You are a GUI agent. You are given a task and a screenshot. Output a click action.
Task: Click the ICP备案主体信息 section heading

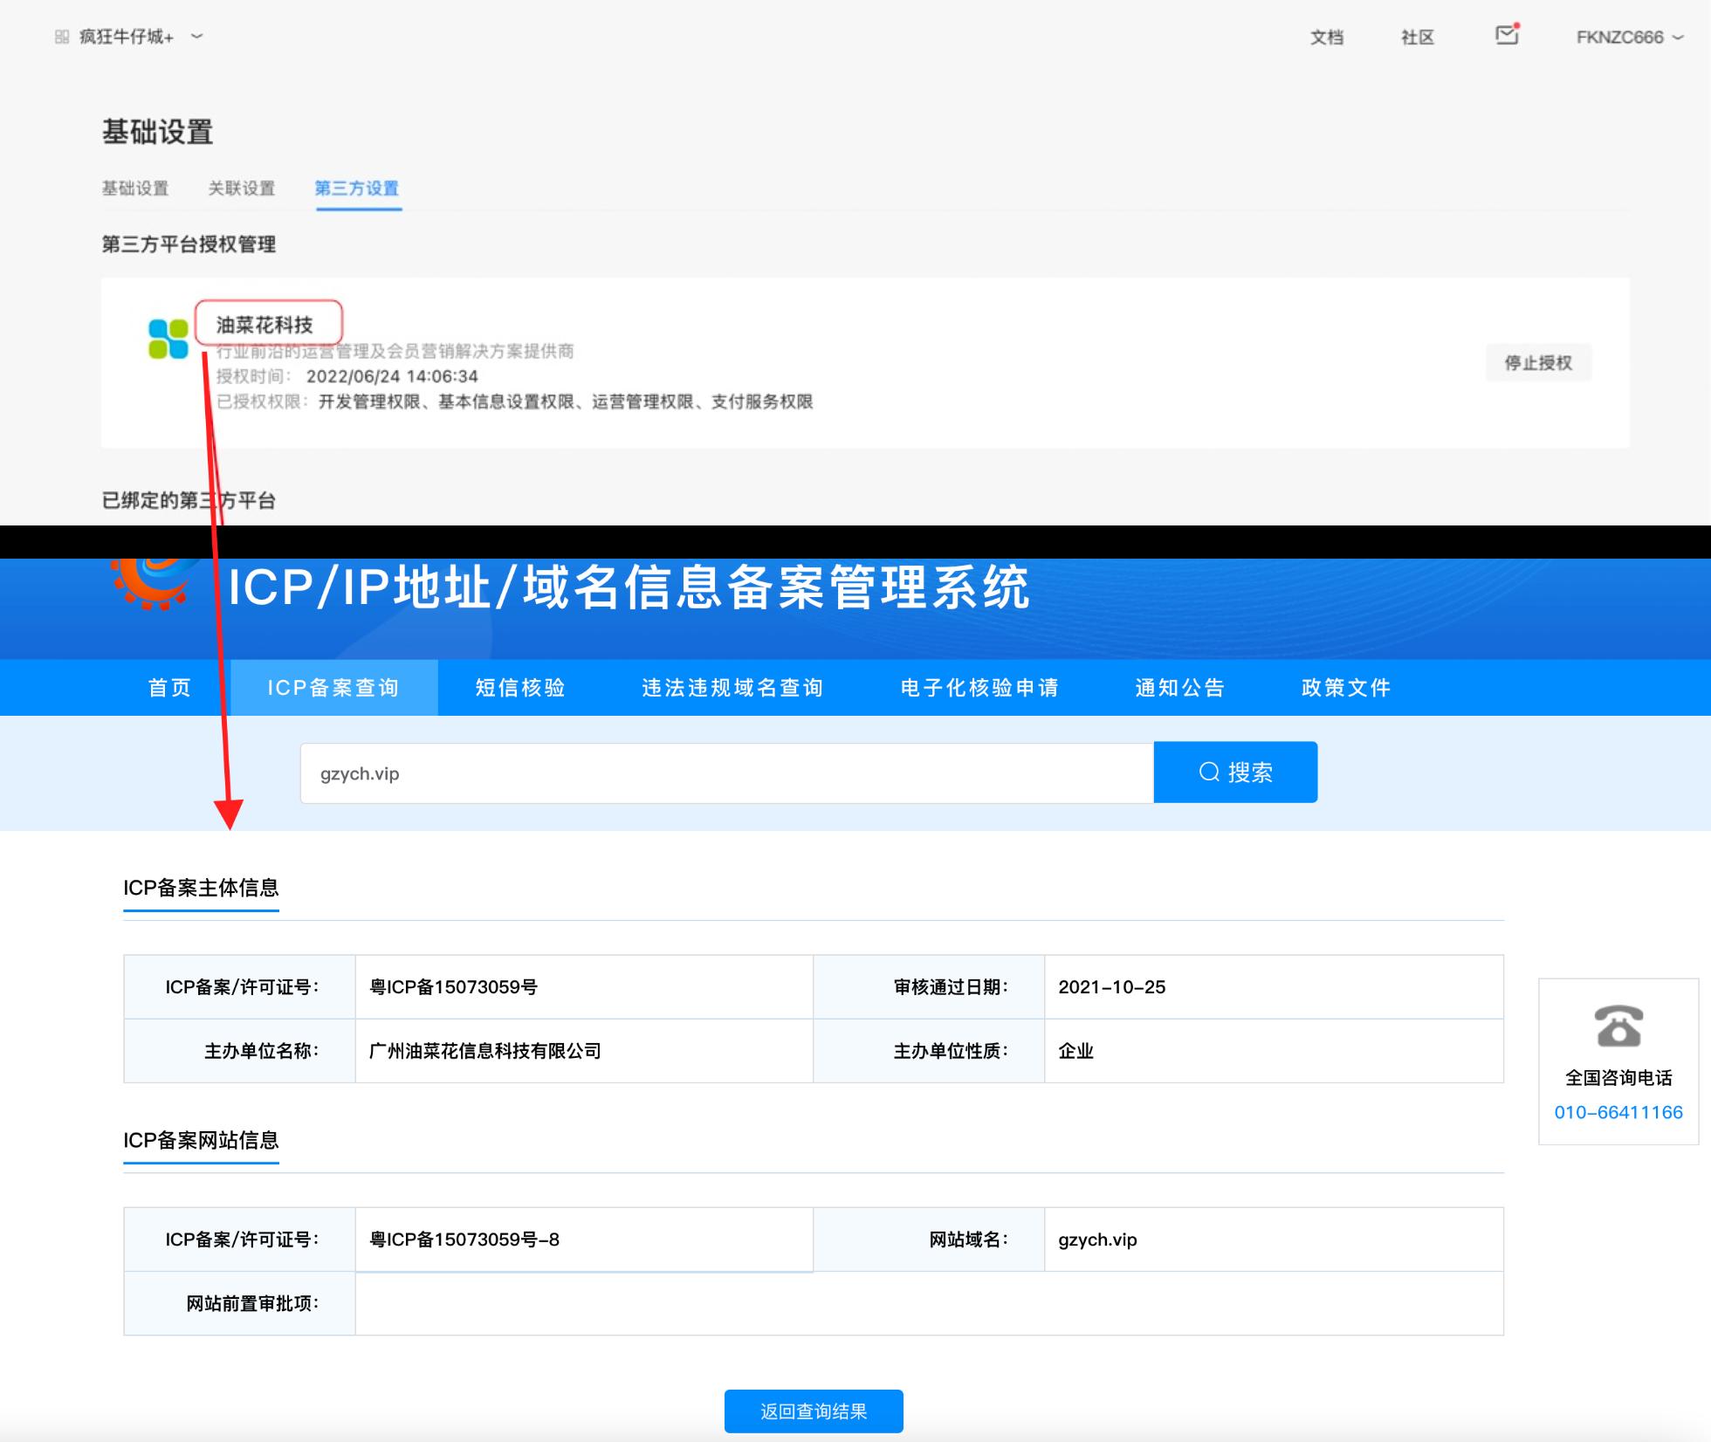pyautogui.click(x=201, y=888)
